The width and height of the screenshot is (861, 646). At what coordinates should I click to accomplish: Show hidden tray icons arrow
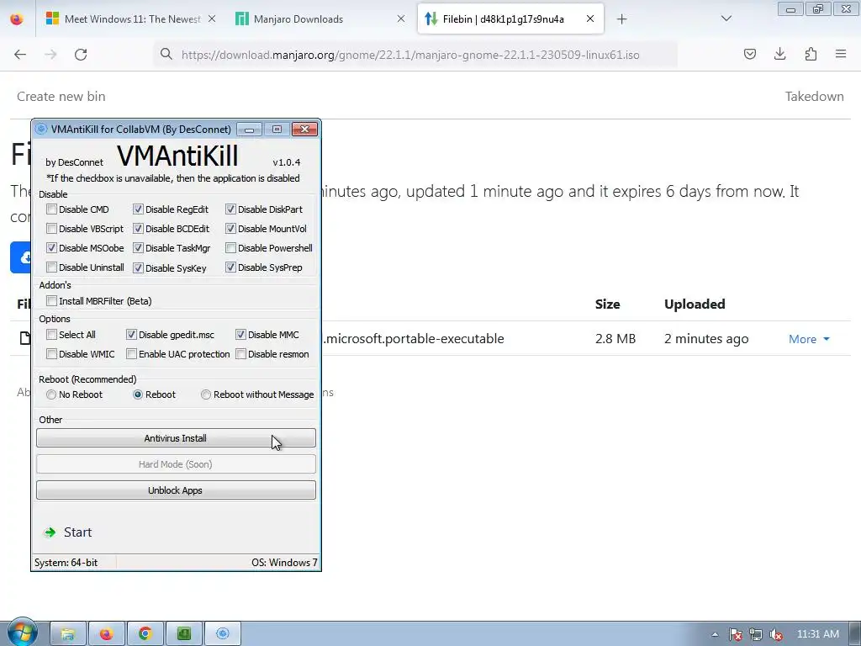click(x=715, y=634)
